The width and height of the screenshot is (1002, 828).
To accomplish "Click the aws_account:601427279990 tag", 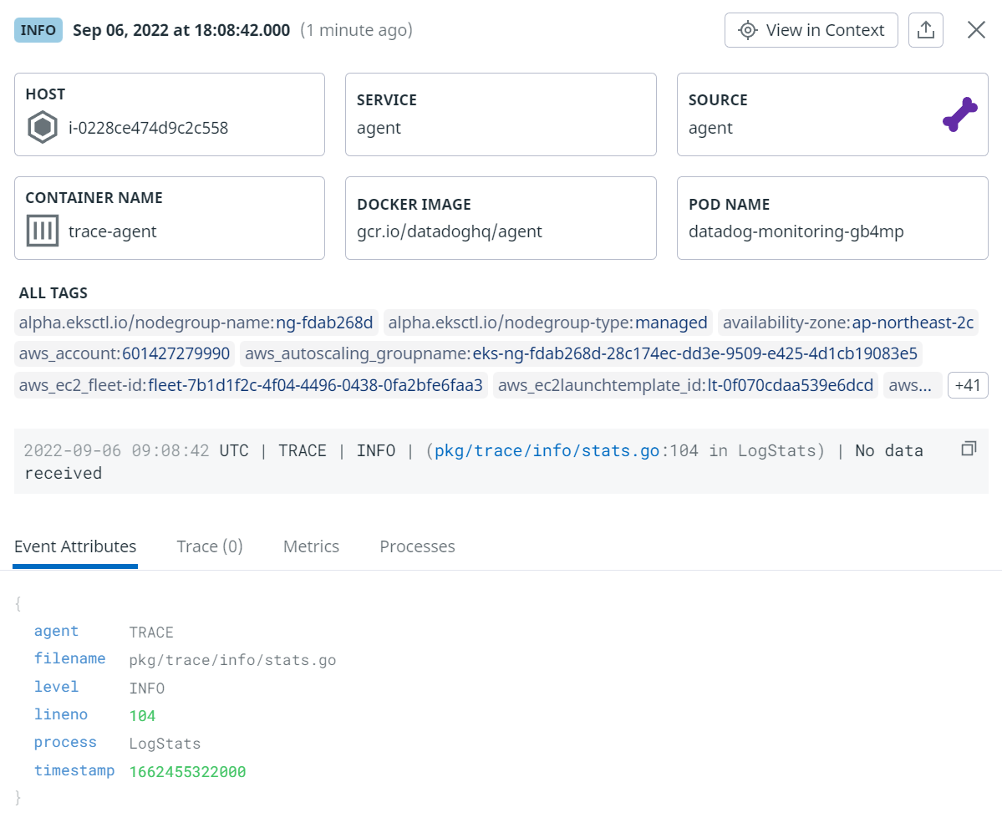I will [125, 353].
